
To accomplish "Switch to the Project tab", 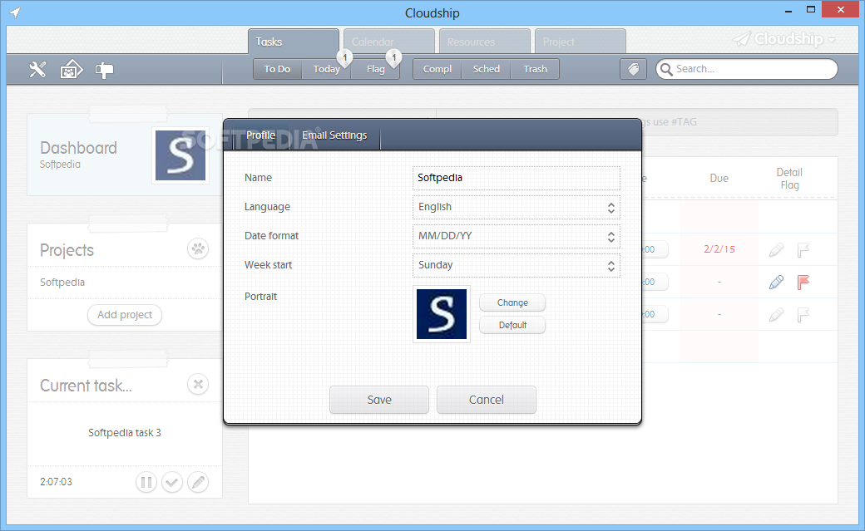I will 581,42.
